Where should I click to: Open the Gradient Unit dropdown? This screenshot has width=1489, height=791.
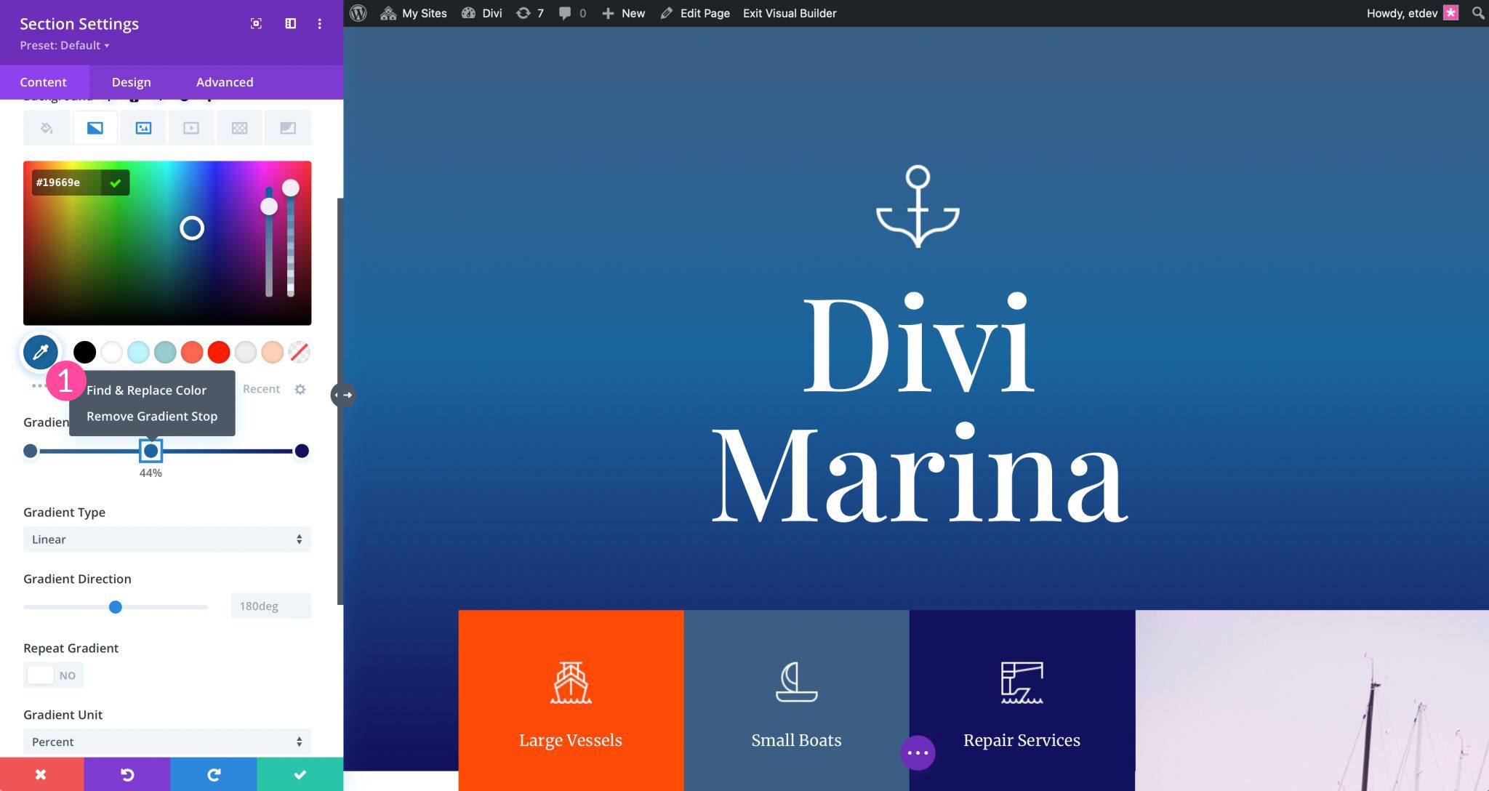[x=166, y=742]
